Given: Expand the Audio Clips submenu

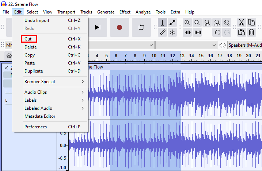Looking at the screenshot, I should click(x=50, y=92).
